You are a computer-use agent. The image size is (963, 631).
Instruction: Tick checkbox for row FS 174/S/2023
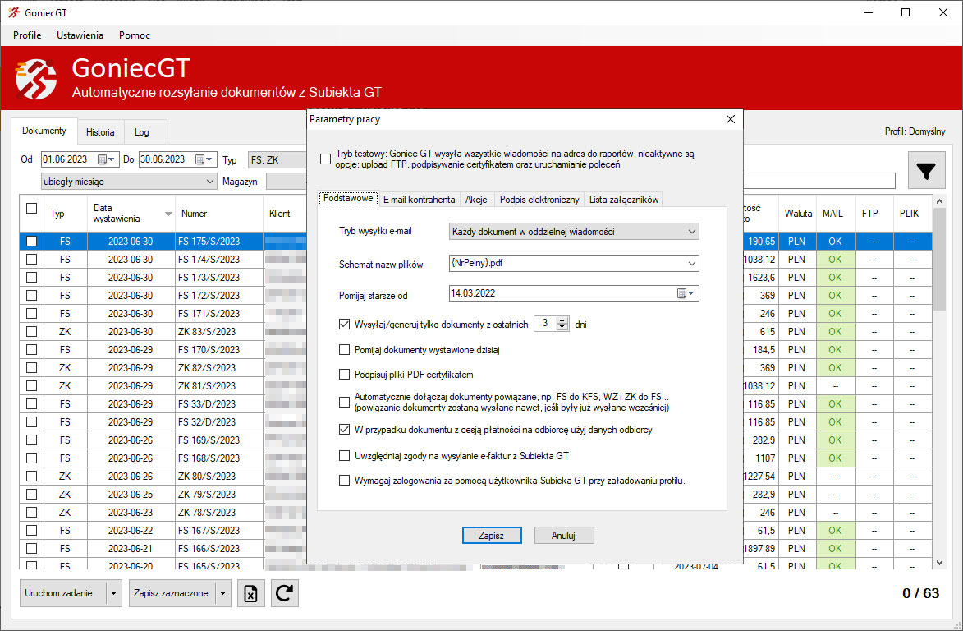click(32, 260)
